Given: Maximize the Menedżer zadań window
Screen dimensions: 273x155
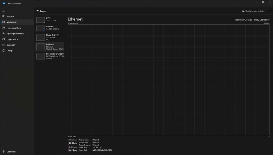Looking at the screenshot, I should (263, 2).
